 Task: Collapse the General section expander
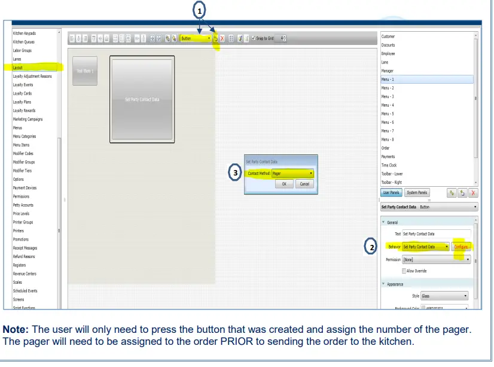point(382,222)
